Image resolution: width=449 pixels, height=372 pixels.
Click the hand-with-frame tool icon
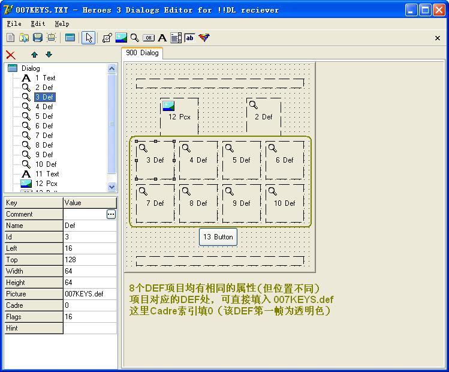tap(107, 38)
